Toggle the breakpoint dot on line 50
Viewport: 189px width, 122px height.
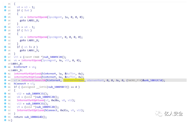tap(5, 100)
